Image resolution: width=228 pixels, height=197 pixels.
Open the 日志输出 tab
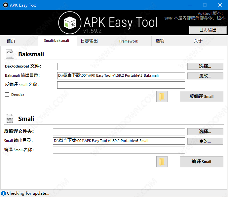(x=95, y=41)
